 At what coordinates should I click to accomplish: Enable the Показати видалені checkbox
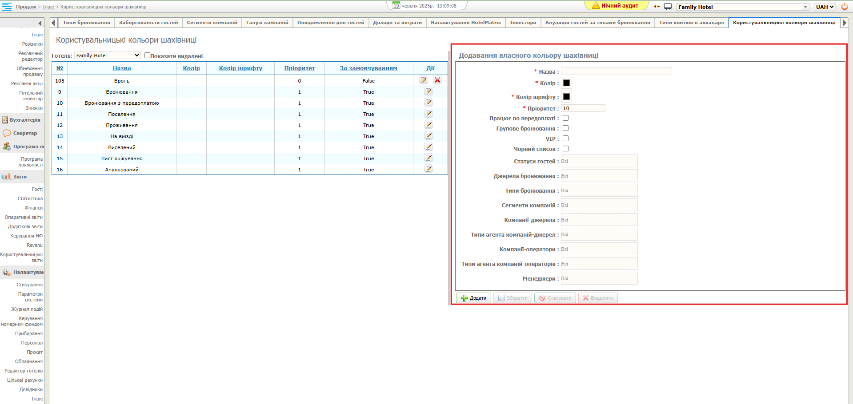click(x=147, y=55)
